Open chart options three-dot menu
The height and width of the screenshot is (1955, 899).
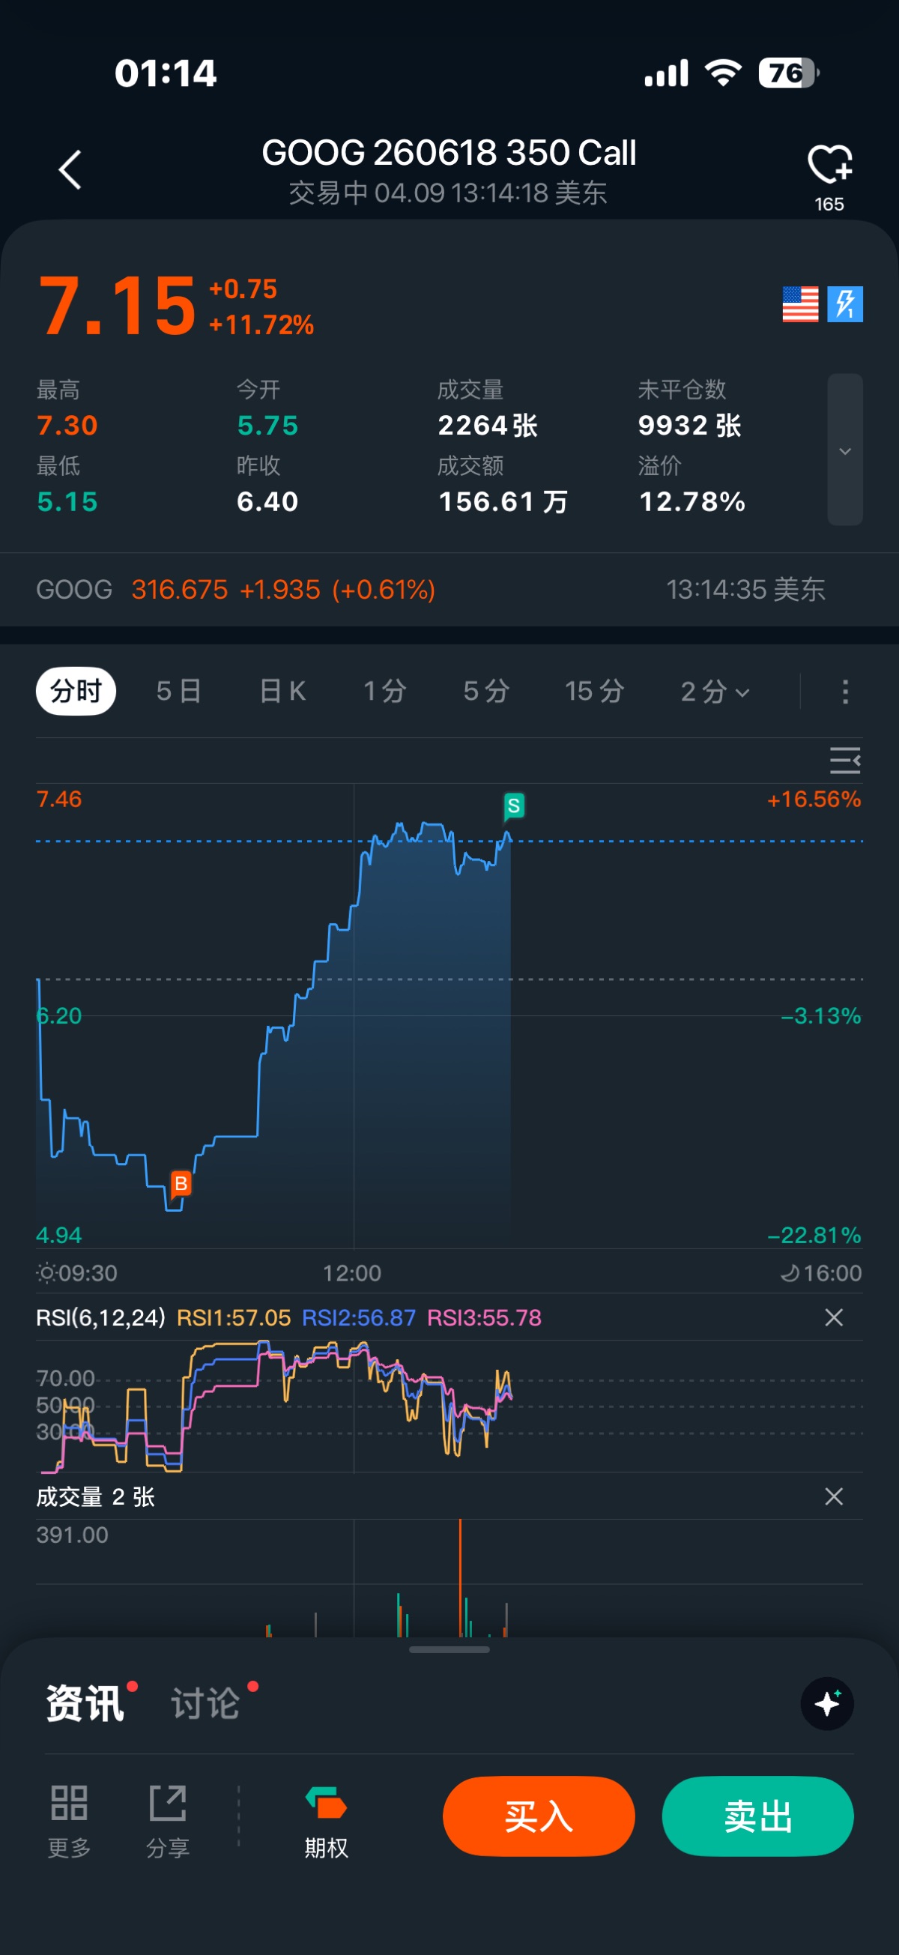pos(845,692)
